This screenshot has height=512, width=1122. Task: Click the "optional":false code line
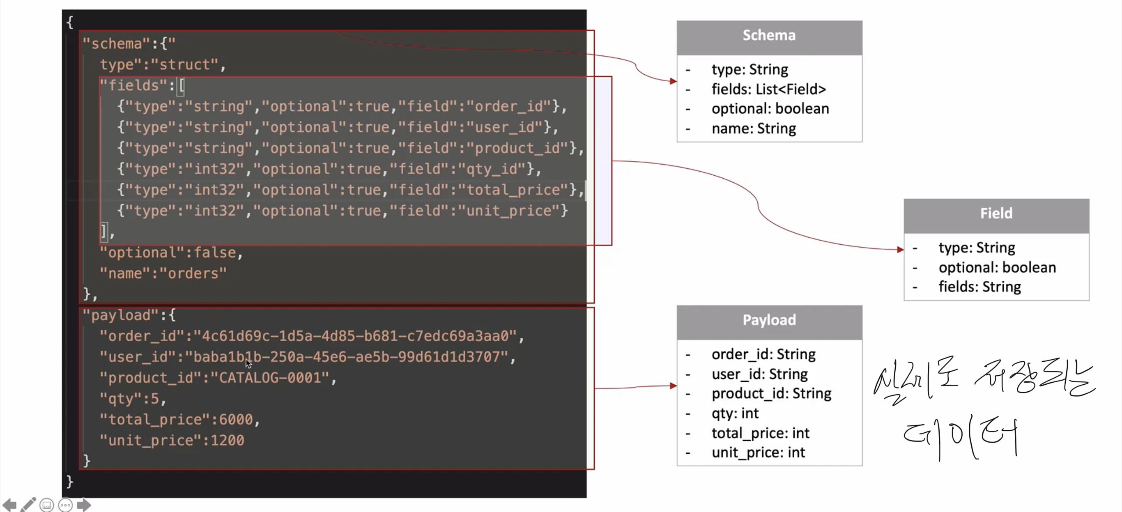(171, 253)
